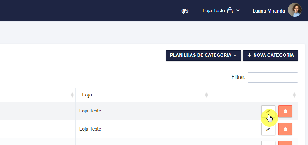
Task: Open the Planilhas de Categoria dropdown
Action: [x=203, y=55]
